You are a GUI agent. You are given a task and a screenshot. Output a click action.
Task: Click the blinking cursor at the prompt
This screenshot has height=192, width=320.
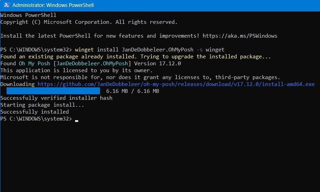click(x=76, y=121)
